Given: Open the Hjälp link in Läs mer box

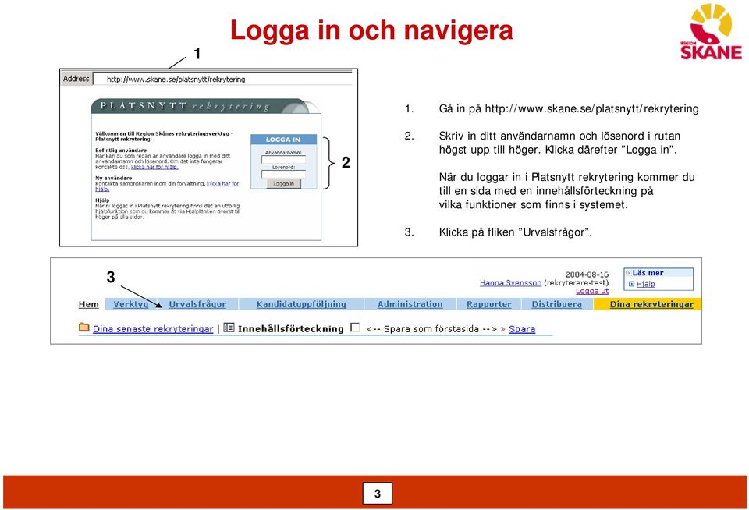Looking at the screenshot, I should click(x=645, y=284).
